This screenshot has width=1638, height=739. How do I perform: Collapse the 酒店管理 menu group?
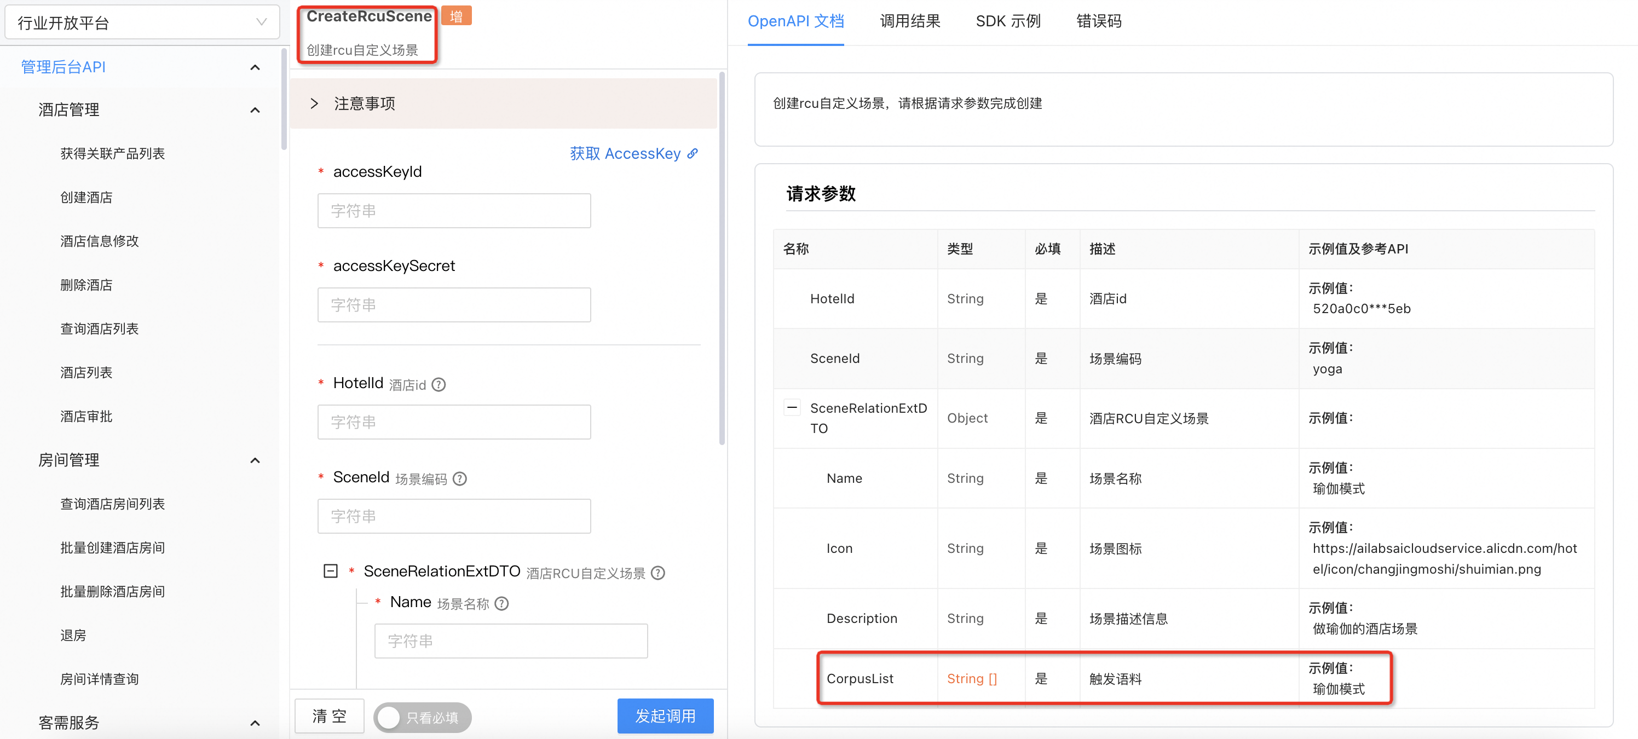pyautogui.click(x=255, y=110)
